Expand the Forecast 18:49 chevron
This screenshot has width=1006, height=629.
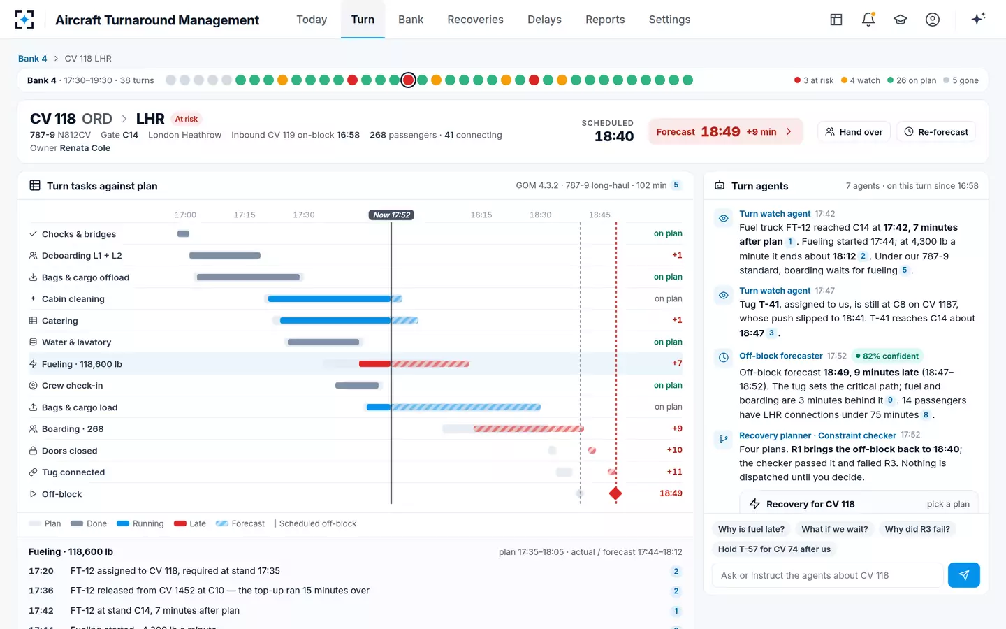(789, 131)
